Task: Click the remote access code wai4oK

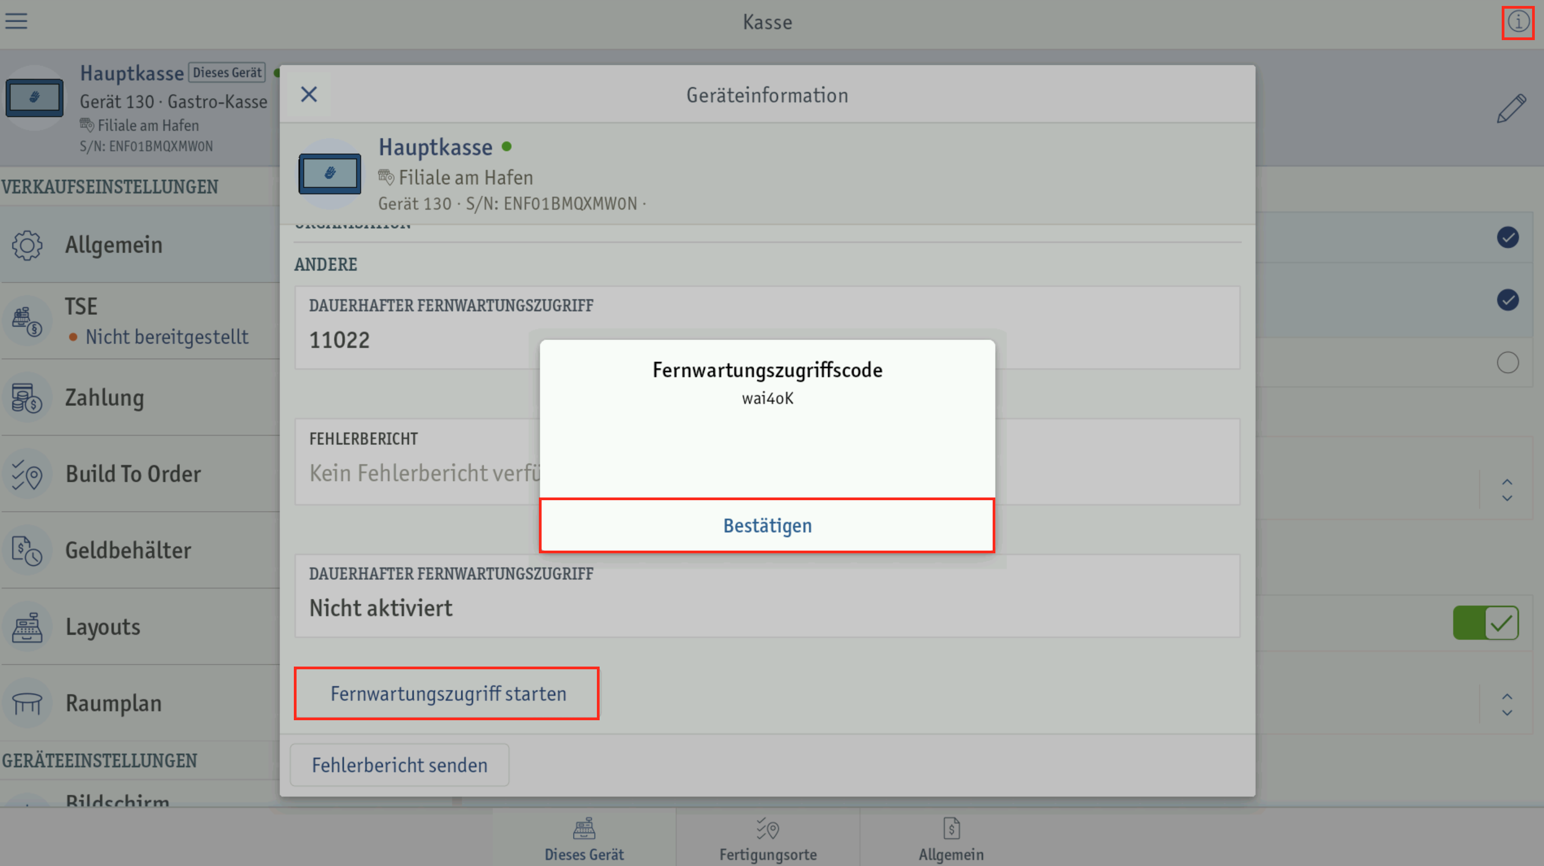Action: point(767,398)
